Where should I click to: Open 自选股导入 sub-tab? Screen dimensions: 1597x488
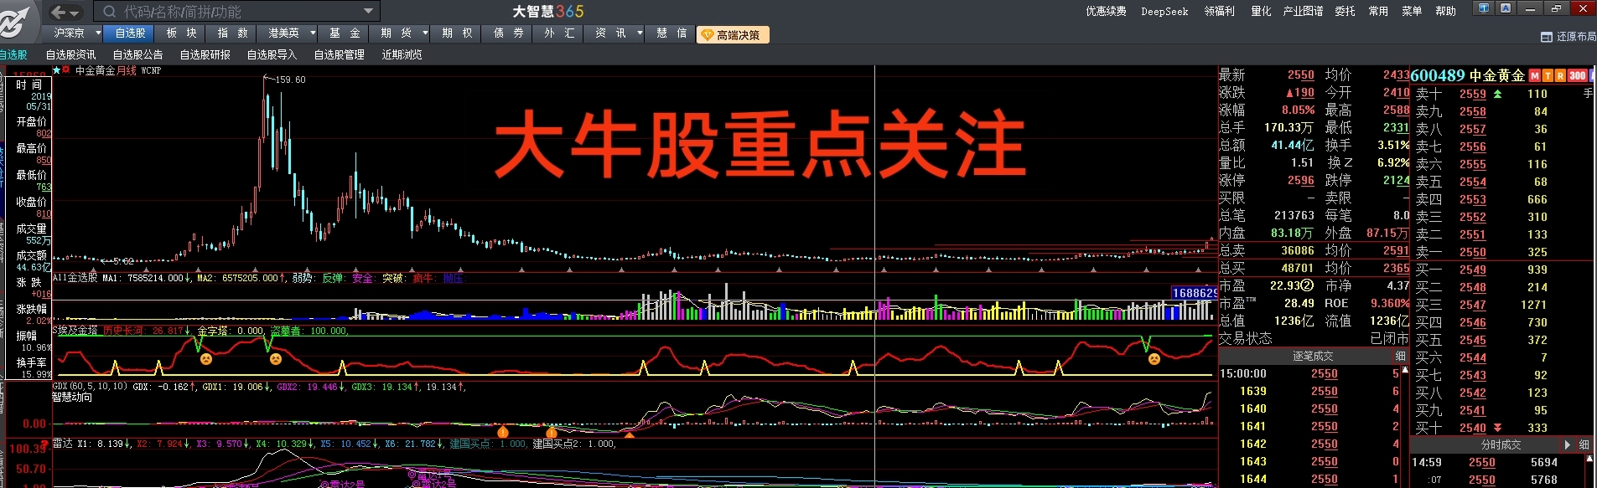pos(272,54)
